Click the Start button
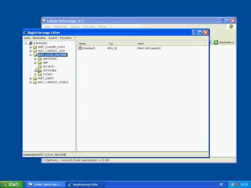 pos(12,184)
